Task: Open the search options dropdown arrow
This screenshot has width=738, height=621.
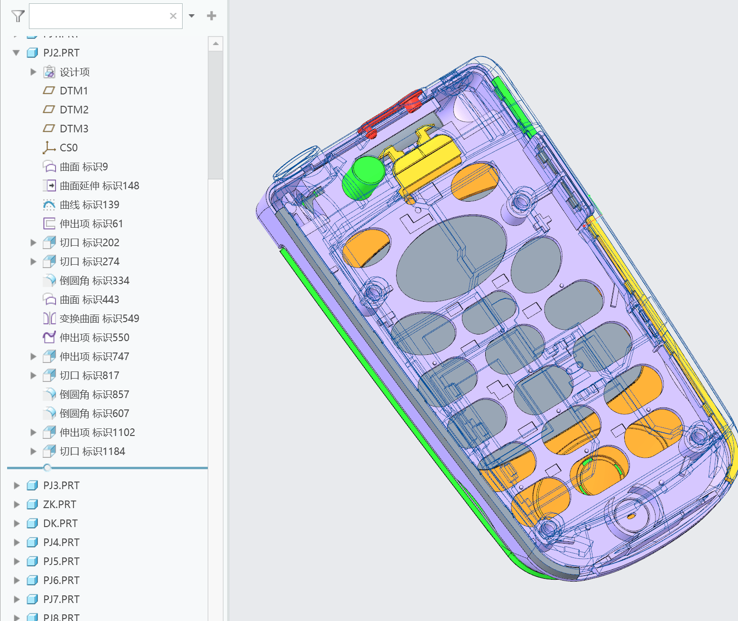Action: click(x=192, y=16)
